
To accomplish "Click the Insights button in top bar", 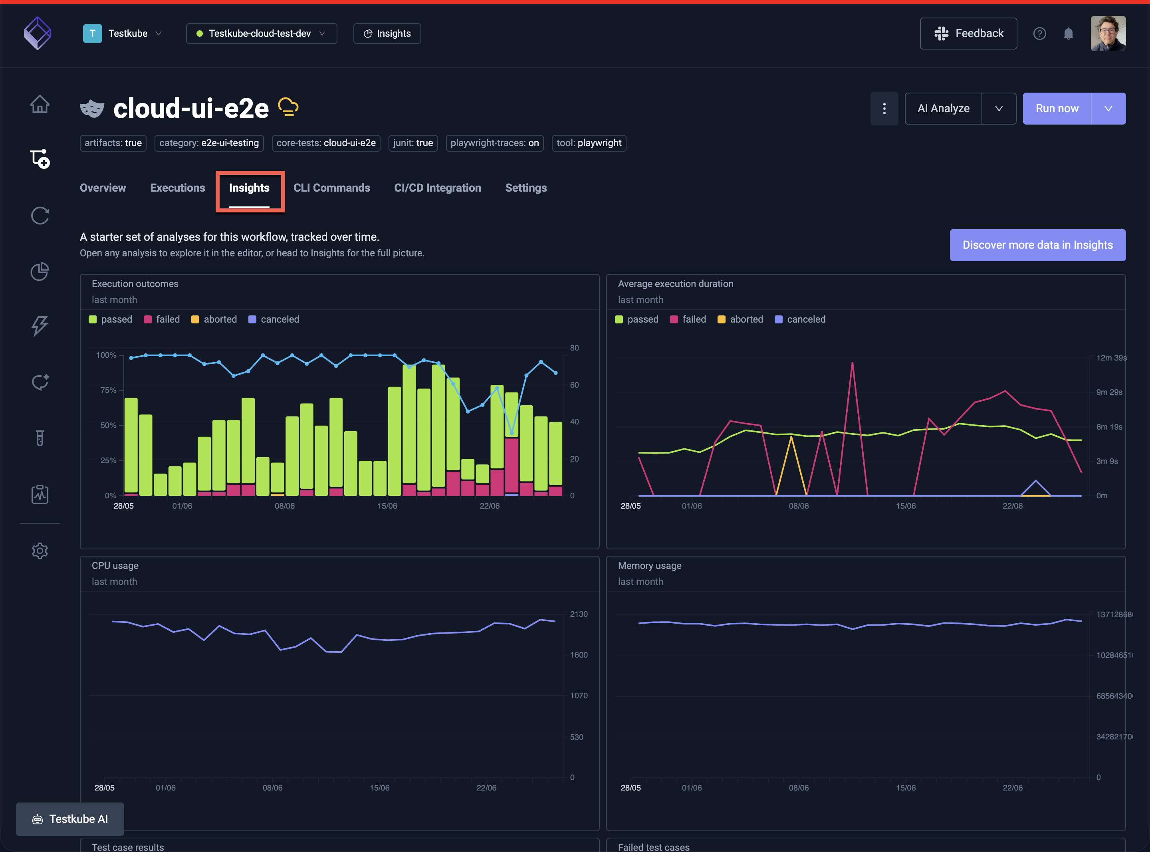I will tap(387, 34).
